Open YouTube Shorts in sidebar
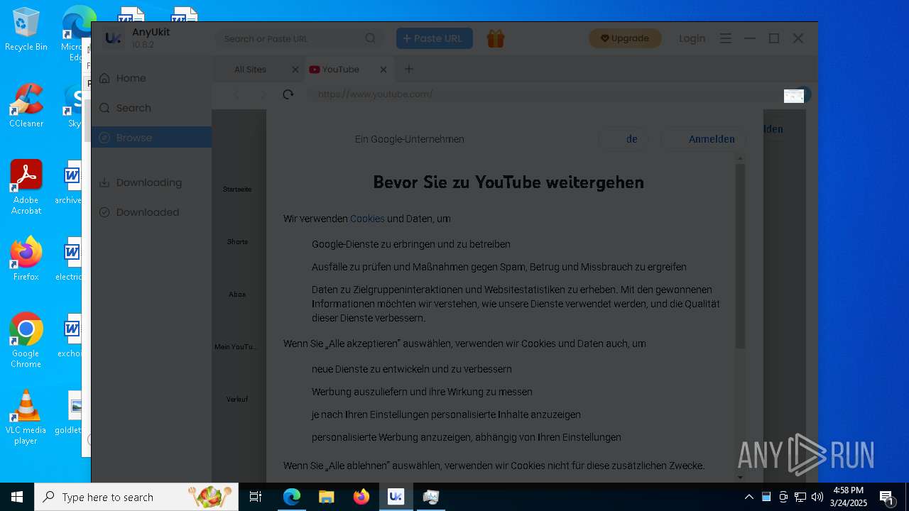This screenshot has height=511, width=909. tap(237, 242)
